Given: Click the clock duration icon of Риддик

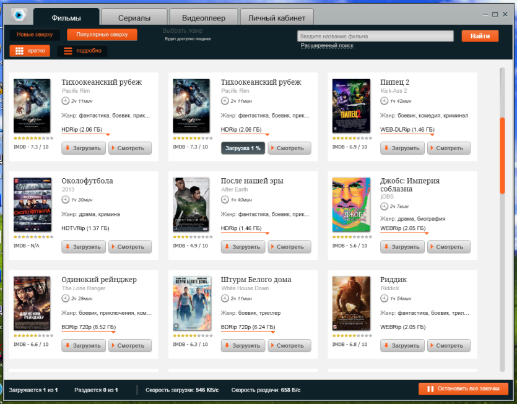Looking at the screenshot, I should 384,298.
